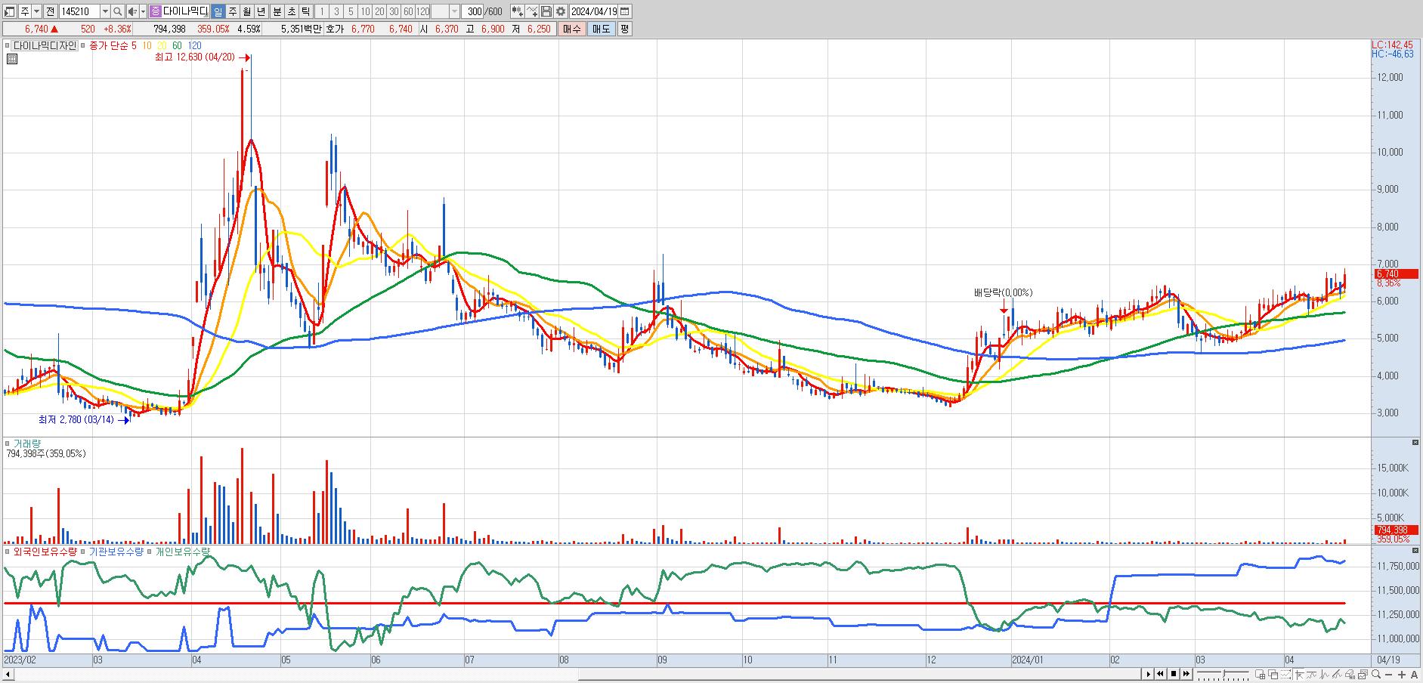Select the second (초) chart period
This screenshot has width=1423, height=683.
tap(291, 11)
